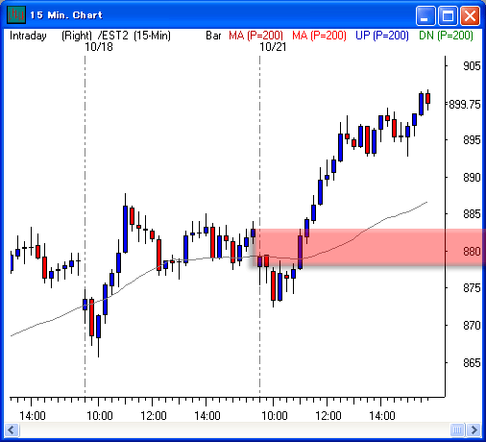Click the second red MA (P=200) legend

[319, 36]
